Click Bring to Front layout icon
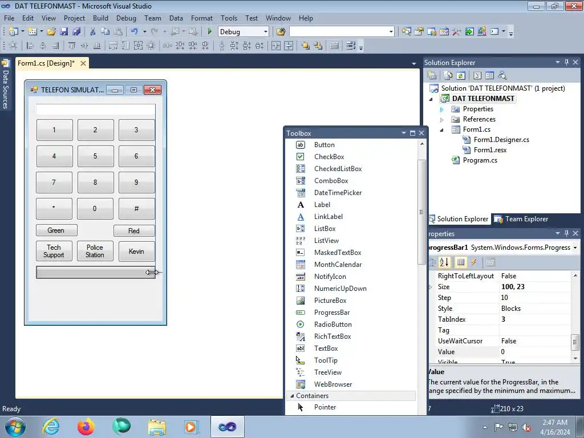The image size is (584, 438). point(306,46)
